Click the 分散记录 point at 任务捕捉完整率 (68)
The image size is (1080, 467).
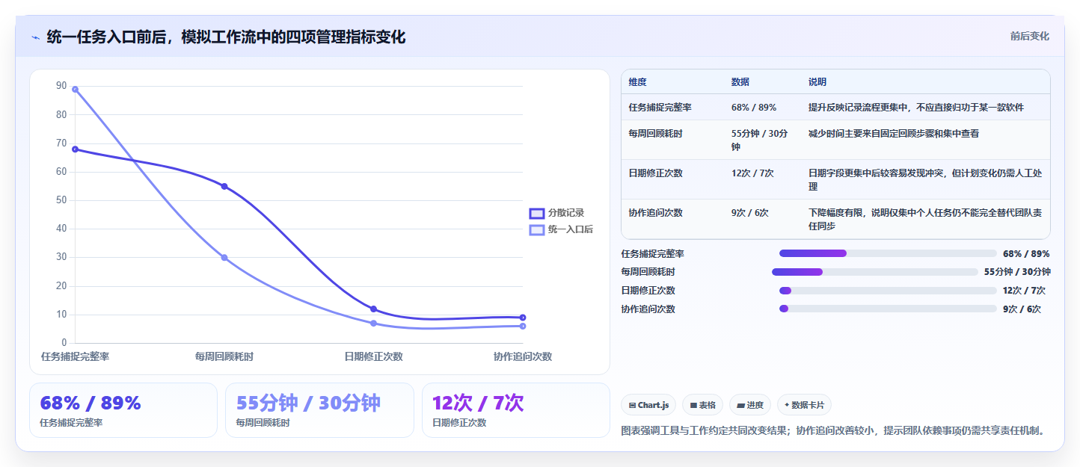[x=75, y=149]
